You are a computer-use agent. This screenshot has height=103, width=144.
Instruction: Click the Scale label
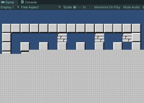click(68, 7)
